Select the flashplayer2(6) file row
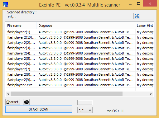Viewport: 159px width, 118px height. click(x=79, y=64)
